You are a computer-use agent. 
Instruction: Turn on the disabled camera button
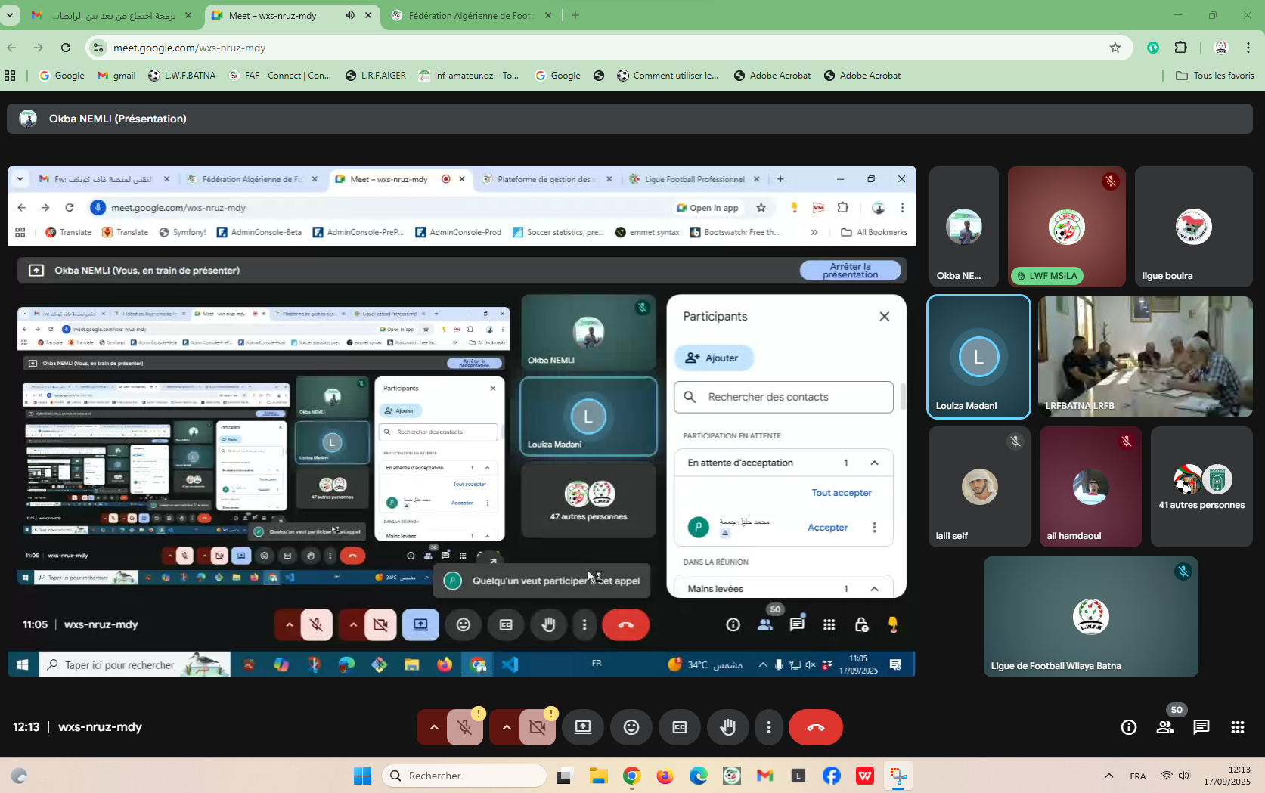538,727
